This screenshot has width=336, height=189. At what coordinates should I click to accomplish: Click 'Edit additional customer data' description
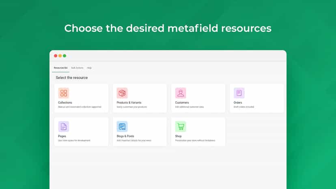coord(190,107)
